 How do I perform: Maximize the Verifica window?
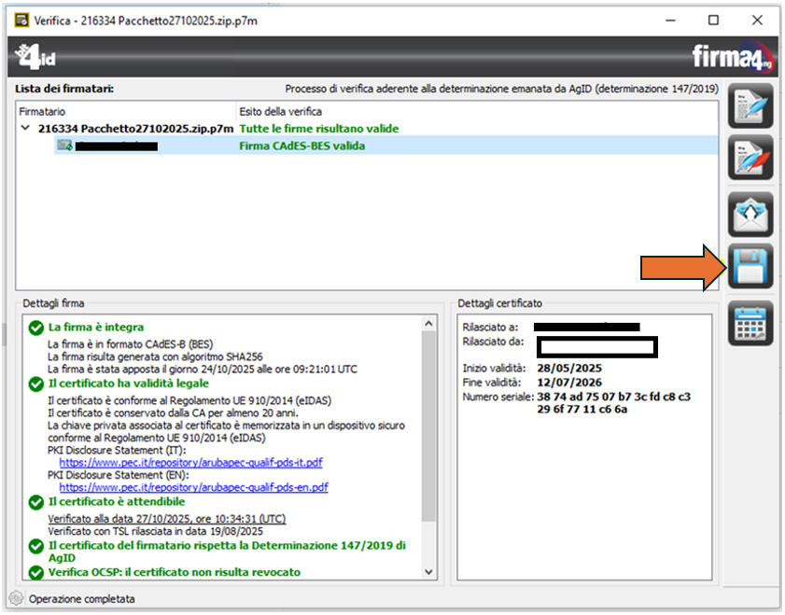coord(713,20)
